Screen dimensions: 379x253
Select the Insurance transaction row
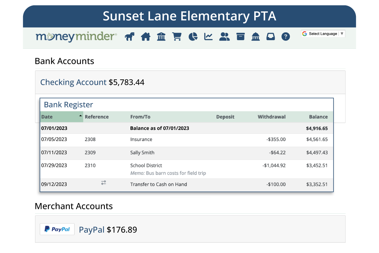coord(141,139)
